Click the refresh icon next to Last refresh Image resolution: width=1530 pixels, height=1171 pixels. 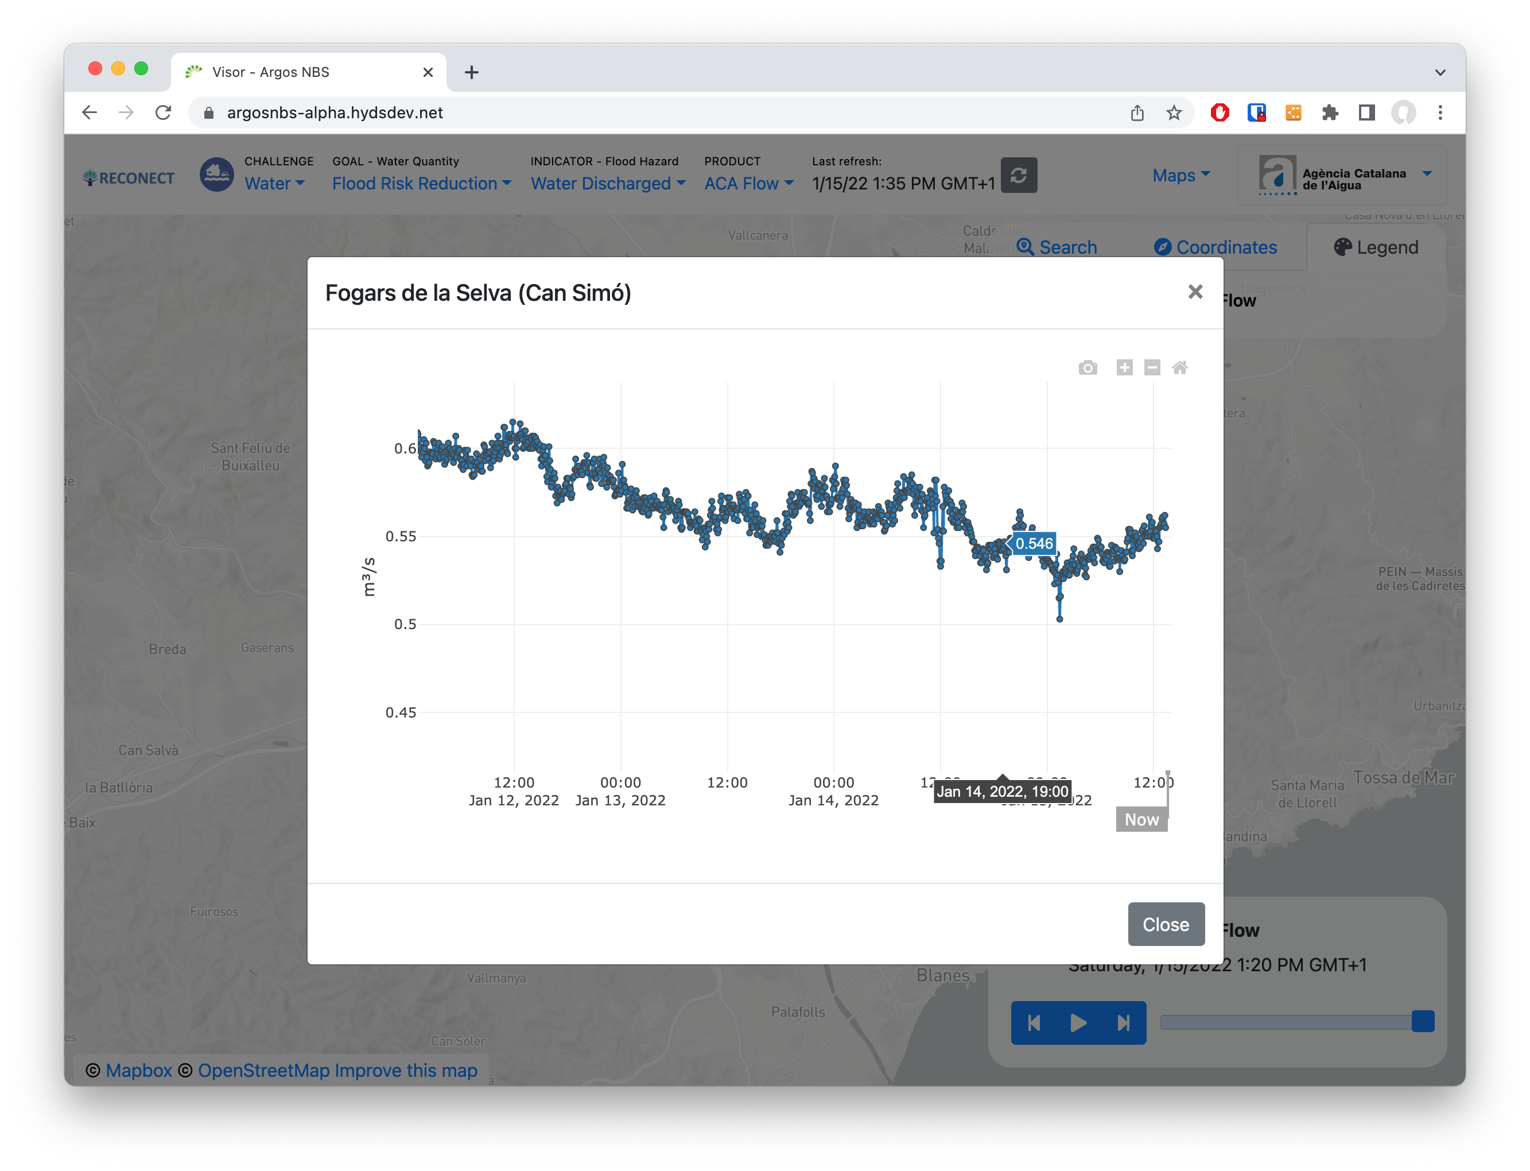[1019, 175]
